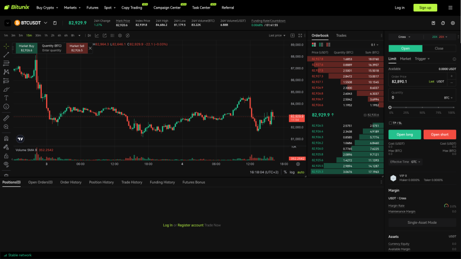Focus the Order Price input field

(418, 80)
